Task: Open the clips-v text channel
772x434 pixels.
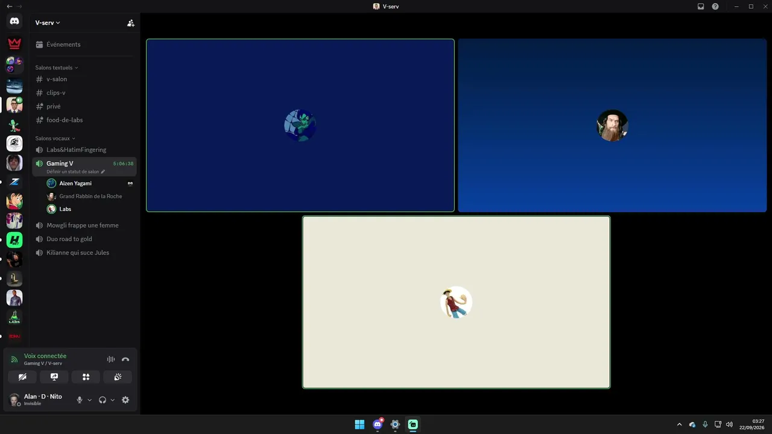Action: click(x=84, y=93)
